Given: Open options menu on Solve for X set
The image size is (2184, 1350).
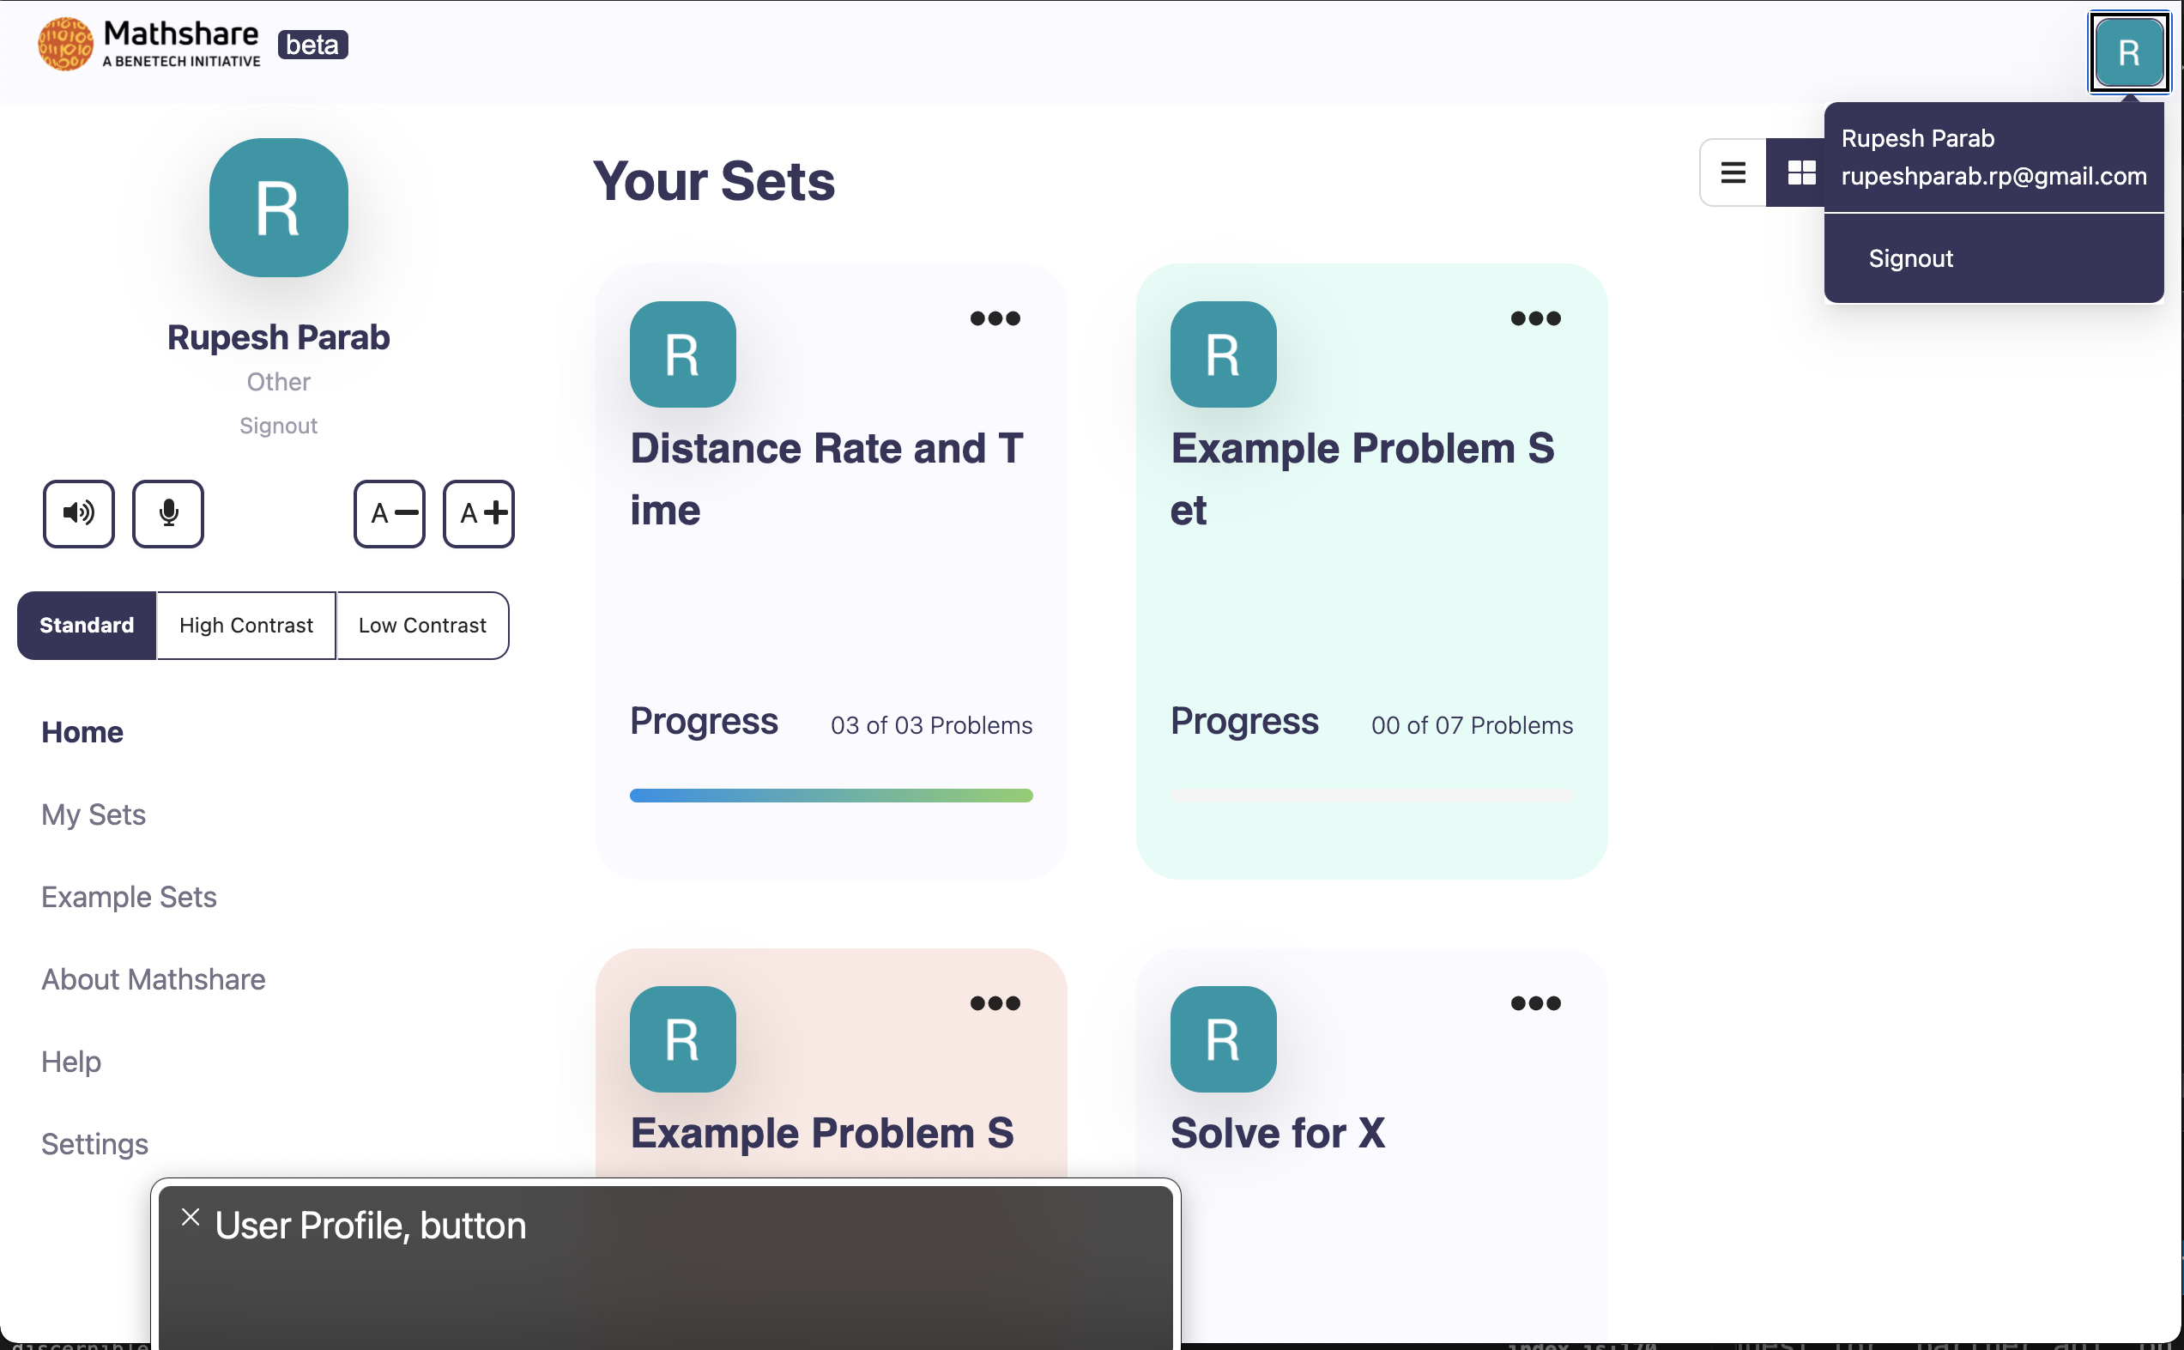Looking at the screenshot, I should (x=1535, y=1002).
